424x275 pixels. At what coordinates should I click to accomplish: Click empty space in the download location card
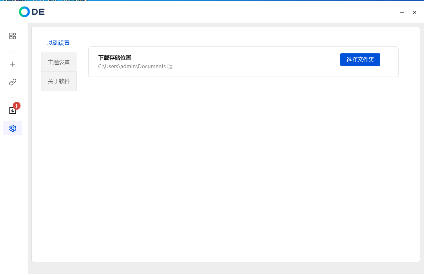251,62
